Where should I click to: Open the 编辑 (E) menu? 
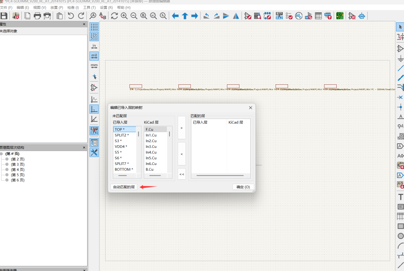tap(23, 7)
